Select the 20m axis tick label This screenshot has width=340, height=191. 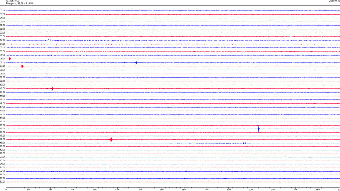coord(228,190)
